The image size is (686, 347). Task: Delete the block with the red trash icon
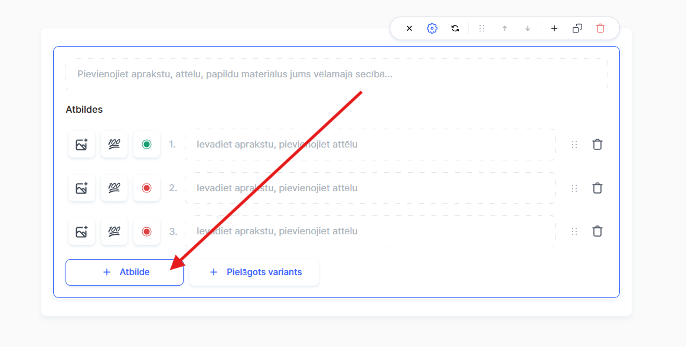pyautogui.click(x=600, y=28)
